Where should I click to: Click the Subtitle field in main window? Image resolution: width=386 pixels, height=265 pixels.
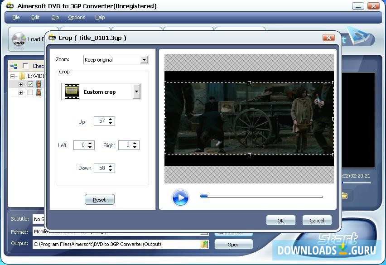(x=39, y=219)
